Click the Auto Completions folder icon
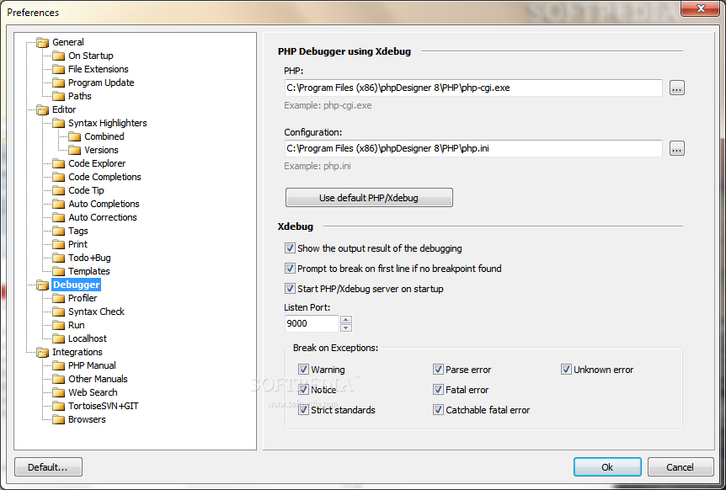Viewport: 726px width, 490px height. click(x=58, y=204)
